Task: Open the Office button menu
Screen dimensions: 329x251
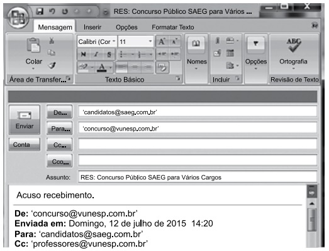Action: 18,17
